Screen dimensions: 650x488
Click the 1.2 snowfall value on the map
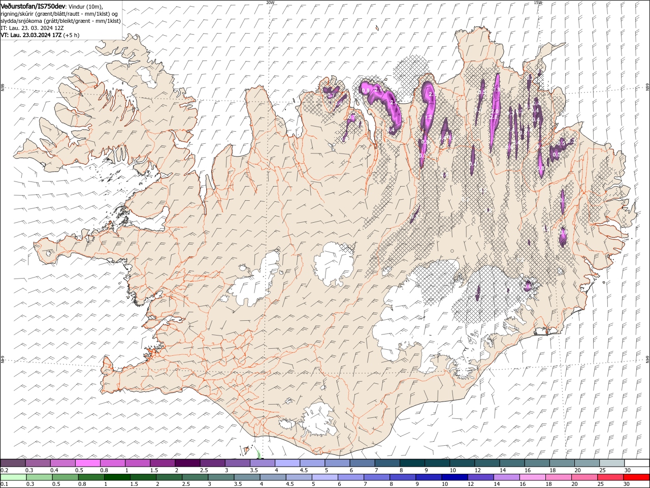tap(428, 117)
